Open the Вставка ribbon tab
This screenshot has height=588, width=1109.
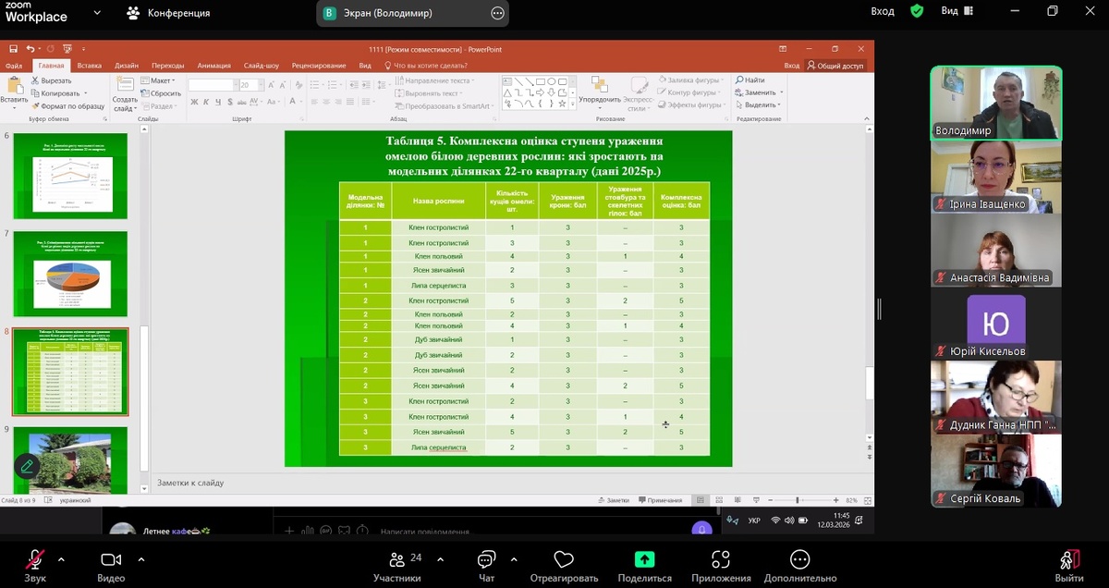click(x=90, y=66)
